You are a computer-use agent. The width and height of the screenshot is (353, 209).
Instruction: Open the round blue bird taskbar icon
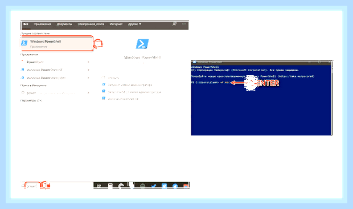click(x=175, y=186)
